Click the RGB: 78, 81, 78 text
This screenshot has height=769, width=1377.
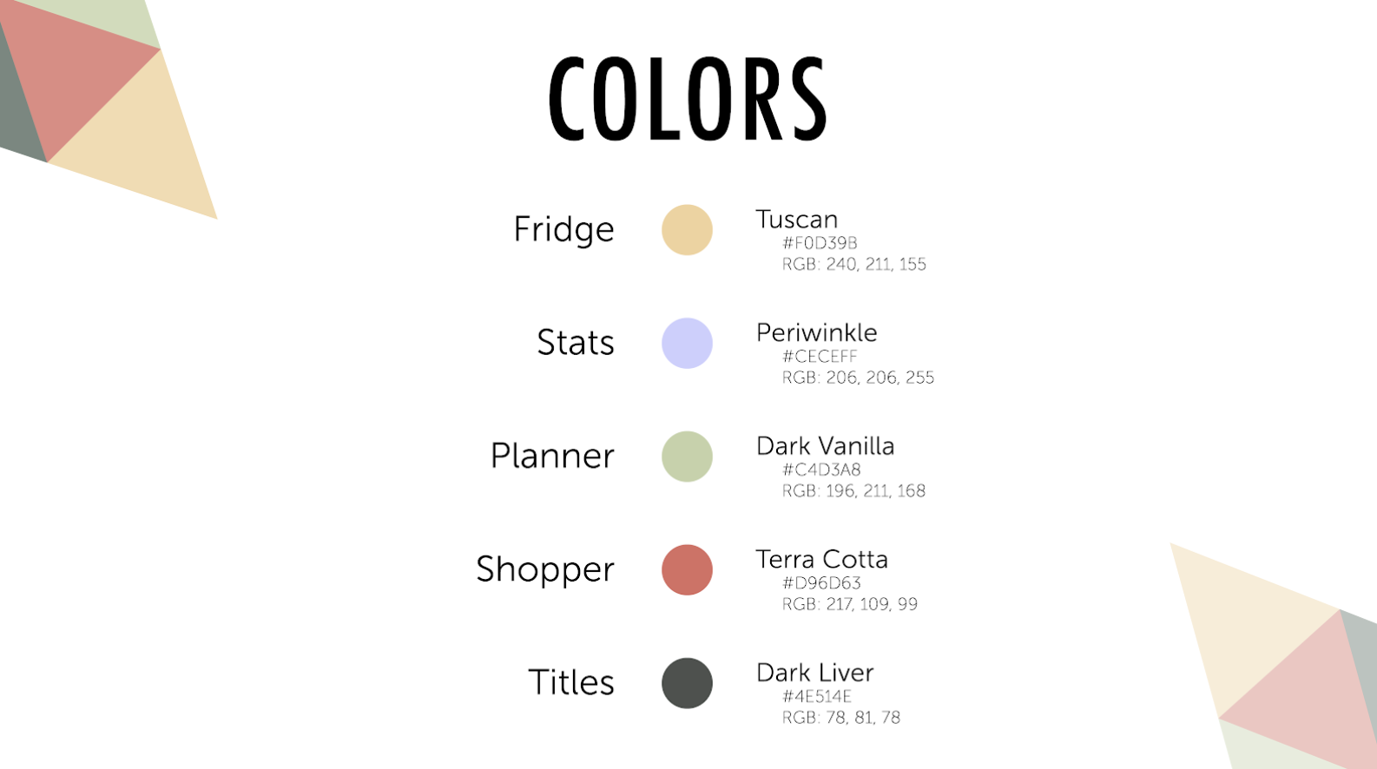coord(840,718)
